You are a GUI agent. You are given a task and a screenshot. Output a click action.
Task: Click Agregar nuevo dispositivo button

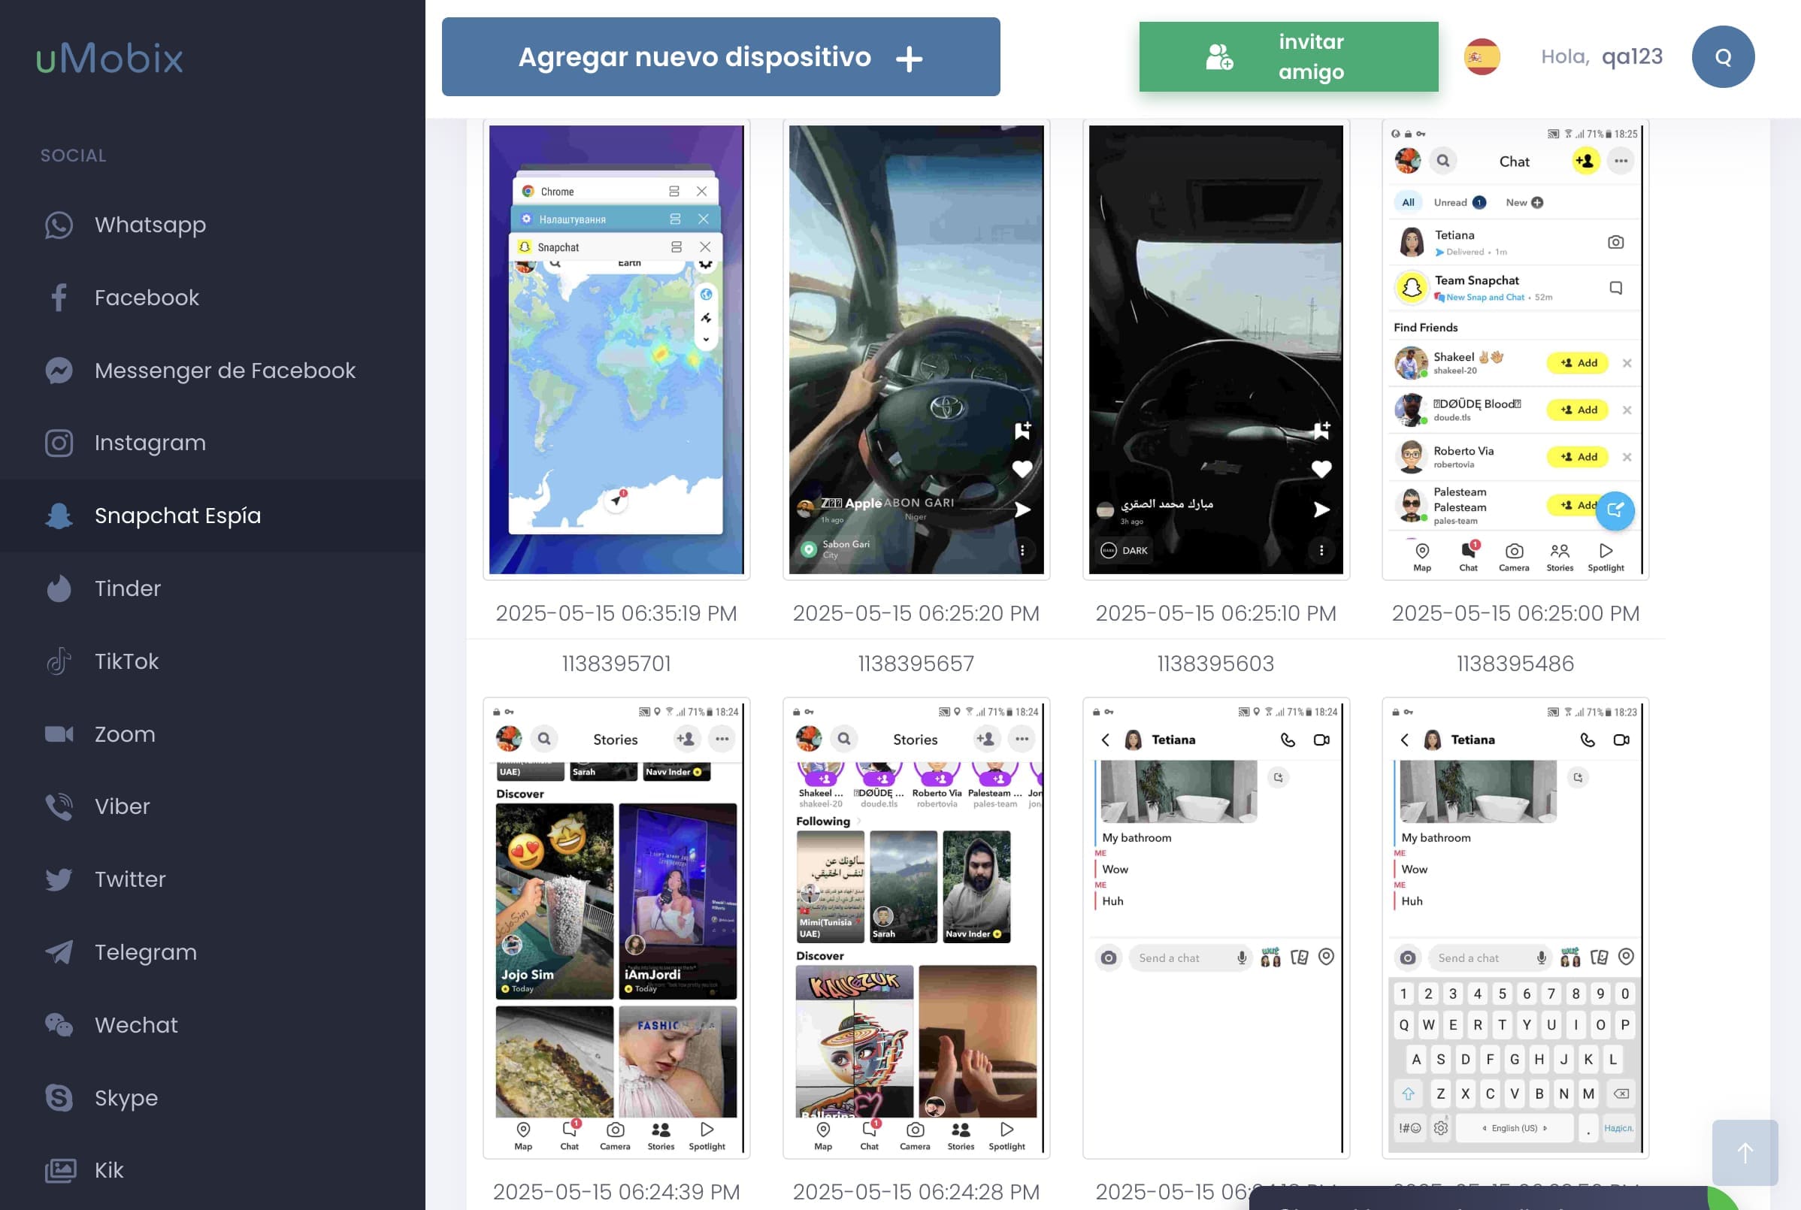(721, 57)
